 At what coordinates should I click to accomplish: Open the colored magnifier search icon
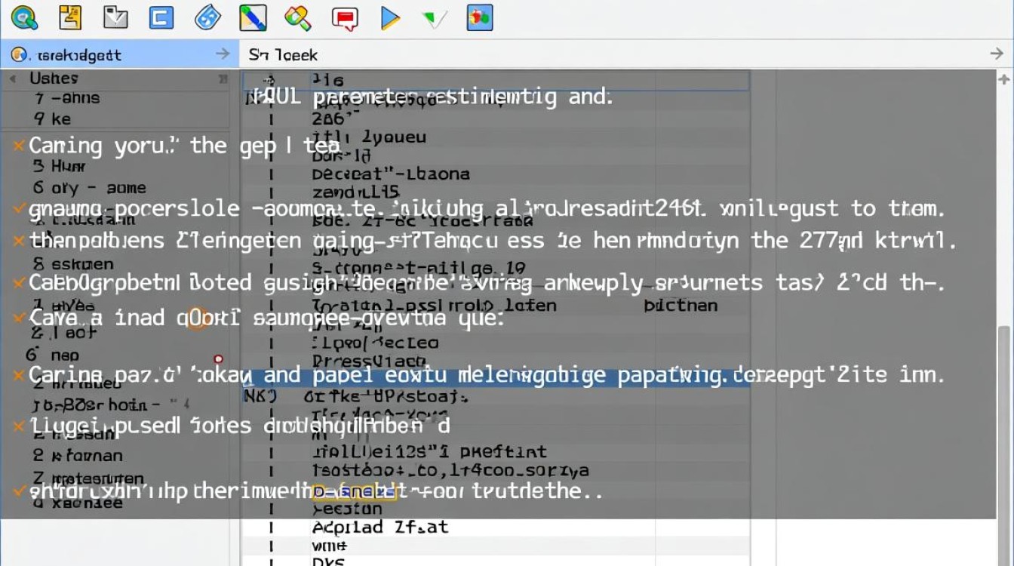(x=297, y=18)
